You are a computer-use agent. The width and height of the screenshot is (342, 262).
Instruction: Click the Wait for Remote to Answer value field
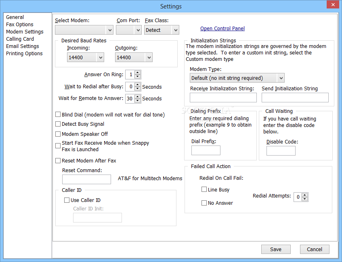[130, 99]
